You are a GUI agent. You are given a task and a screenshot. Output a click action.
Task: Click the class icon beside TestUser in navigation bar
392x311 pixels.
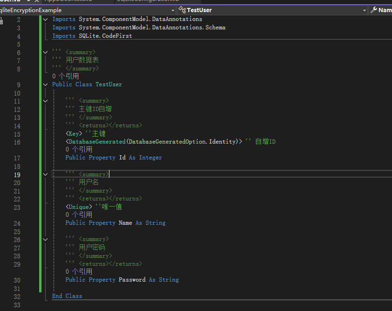pyautogui.click(x=182, y=10)
